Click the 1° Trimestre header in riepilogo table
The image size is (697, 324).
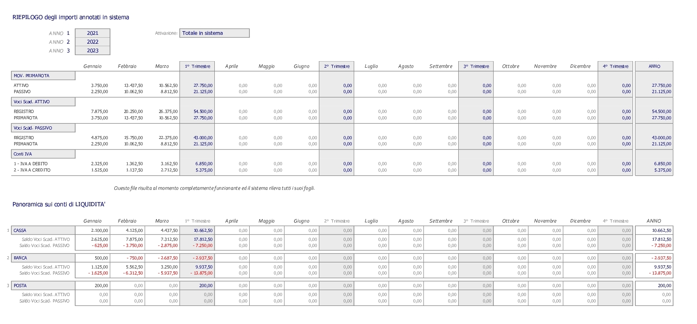click(197, 66)
